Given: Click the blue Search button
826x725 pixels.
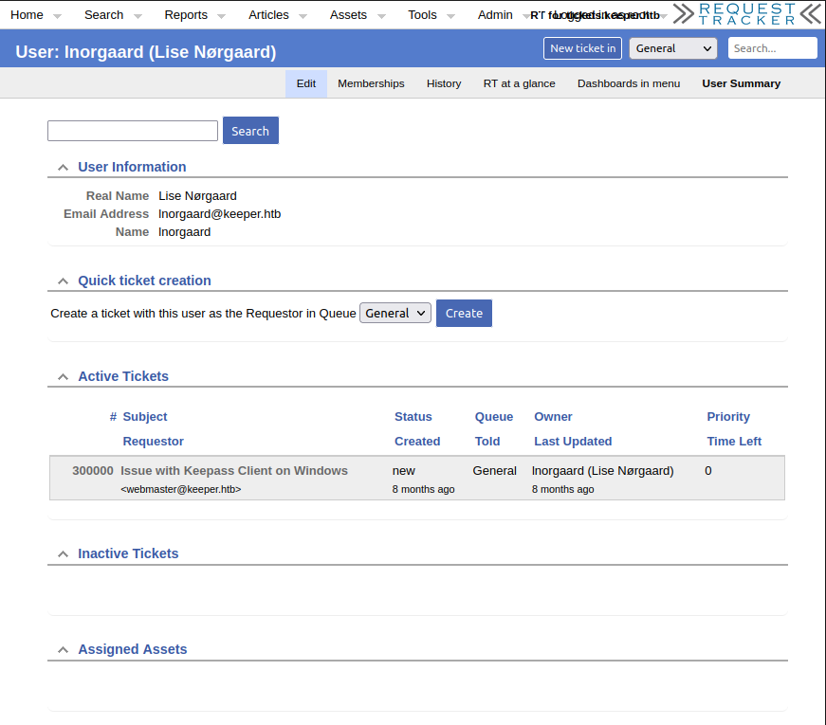Looking at the screenshot, I should [250, 131].
